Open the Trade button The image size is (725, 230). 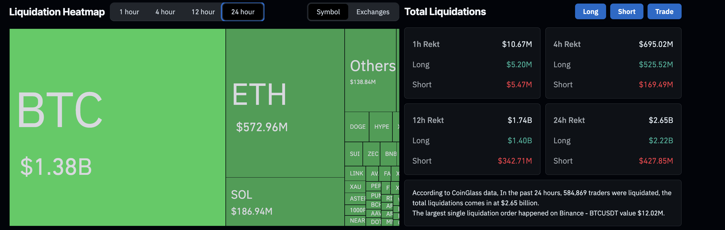coord(664,12)
